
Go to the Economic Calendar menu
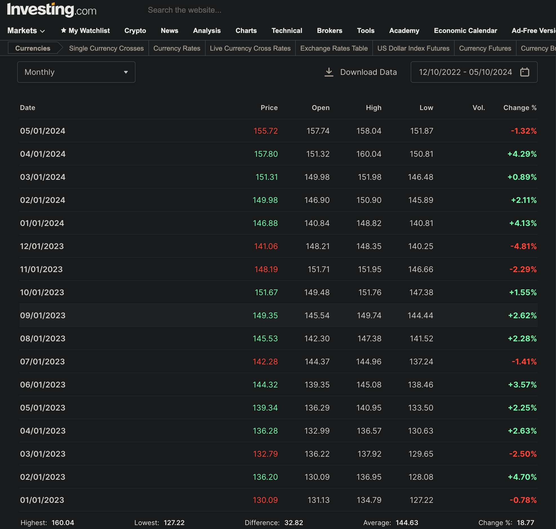point(465,30)
